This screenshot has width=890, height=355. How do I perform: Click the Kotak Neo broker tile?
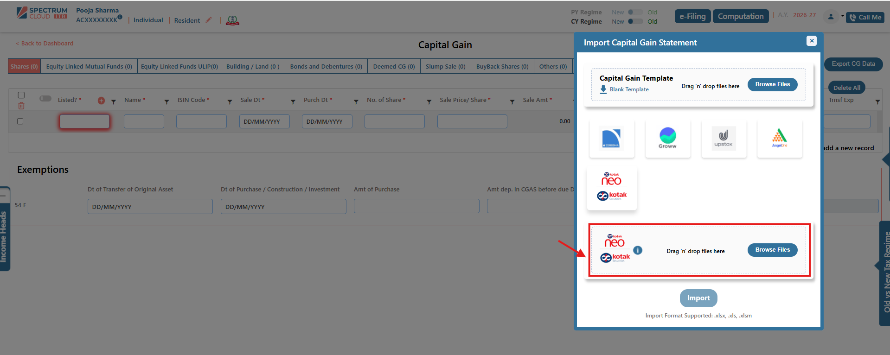click(612, 188)
